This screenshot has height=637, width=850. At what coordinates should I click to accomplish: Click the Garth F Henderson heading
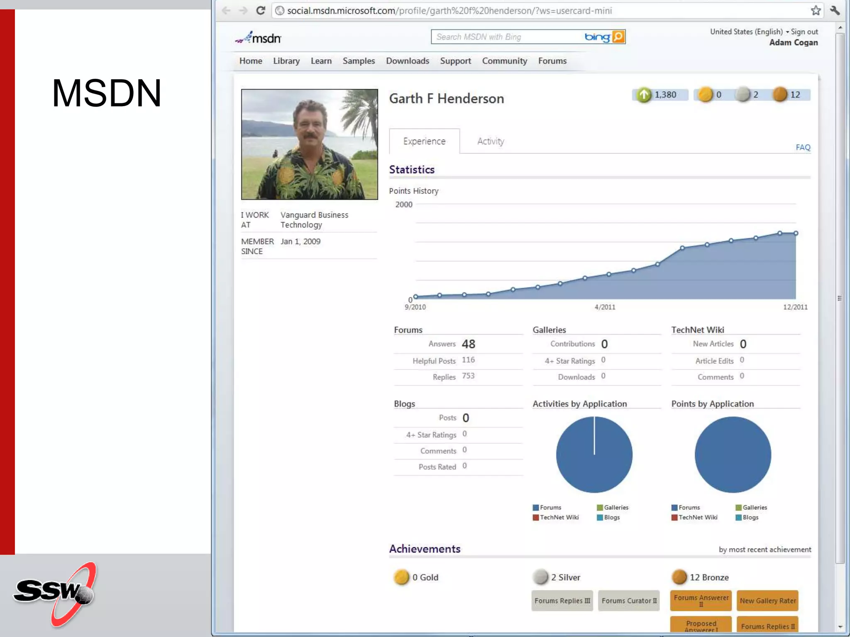(447, 99)
